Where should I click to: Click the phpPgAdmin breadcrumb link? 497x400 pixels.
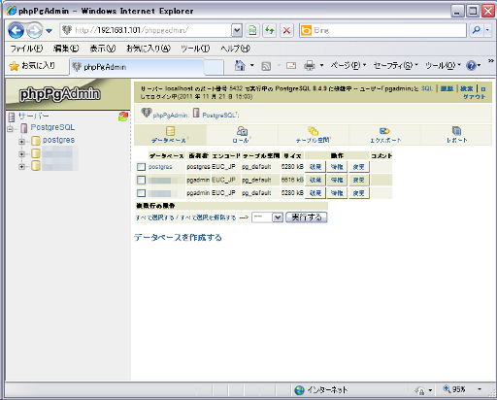pyautogui.click(x=170, y=116)
